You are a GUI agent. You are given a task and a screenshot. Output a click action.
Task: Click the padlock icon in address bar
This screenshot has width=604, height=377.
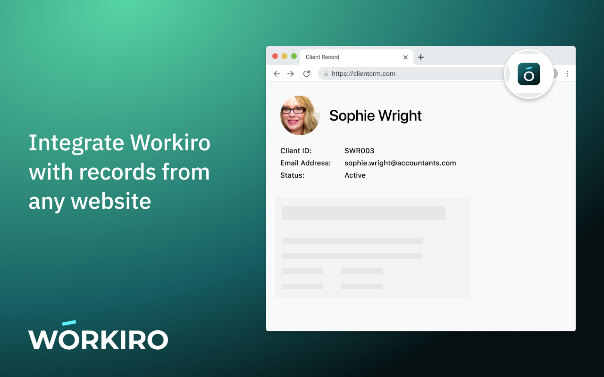pos(326,74)
